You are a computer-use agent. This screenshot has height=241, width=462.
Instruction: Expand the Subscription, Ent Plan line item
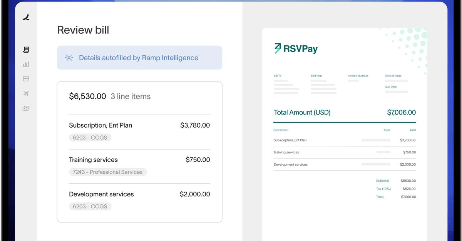pos(100,125)
